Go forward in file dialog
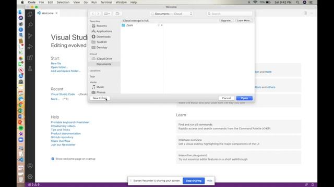 (x=98, y=14)
